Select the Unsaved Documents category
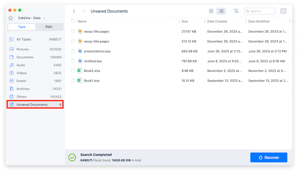 point(35,105)
